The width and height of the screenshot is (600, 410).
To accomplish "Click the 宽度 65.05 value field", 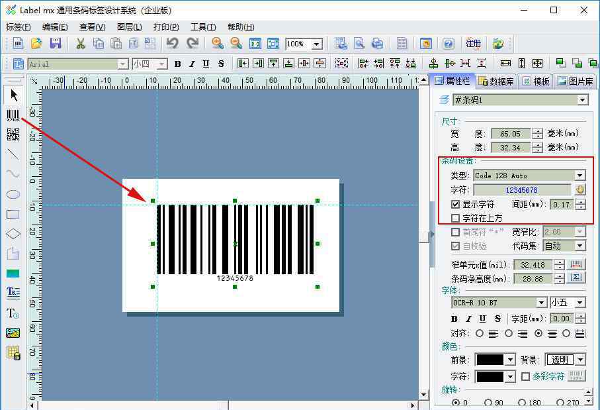I will click(511, 134).
